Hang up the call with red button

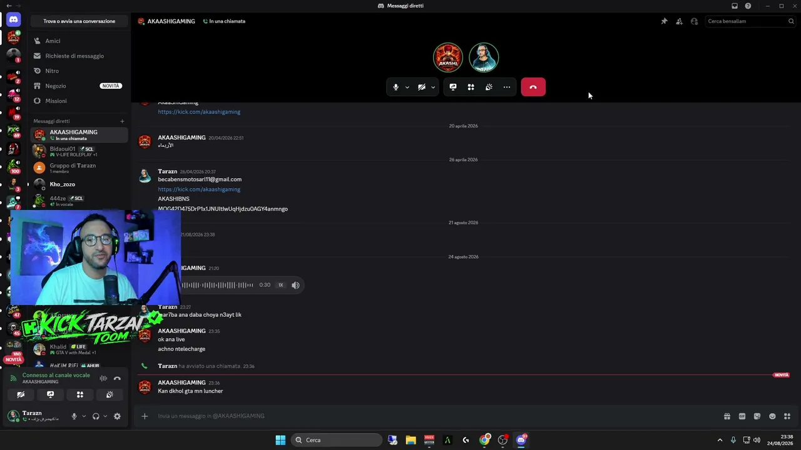(533, 87)
